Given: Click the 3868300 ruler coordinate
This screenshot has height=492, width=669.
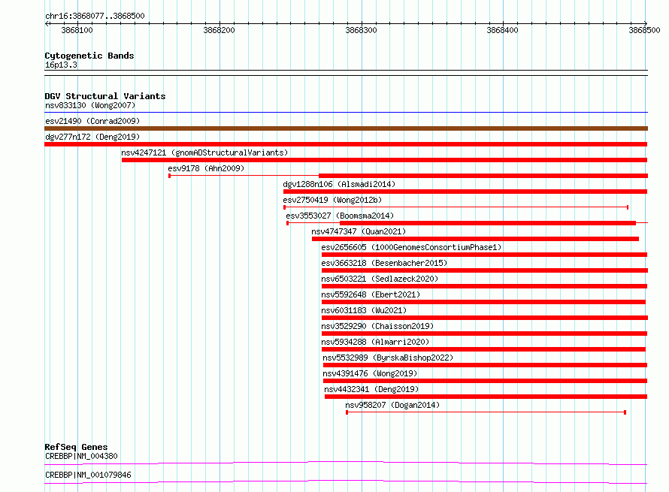Looking at the screenshot, I should [x=361, y=30].
